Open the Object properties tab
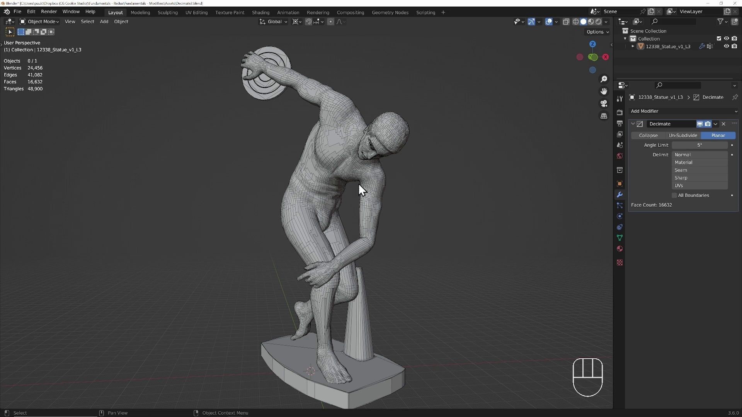 coord(619,184)
